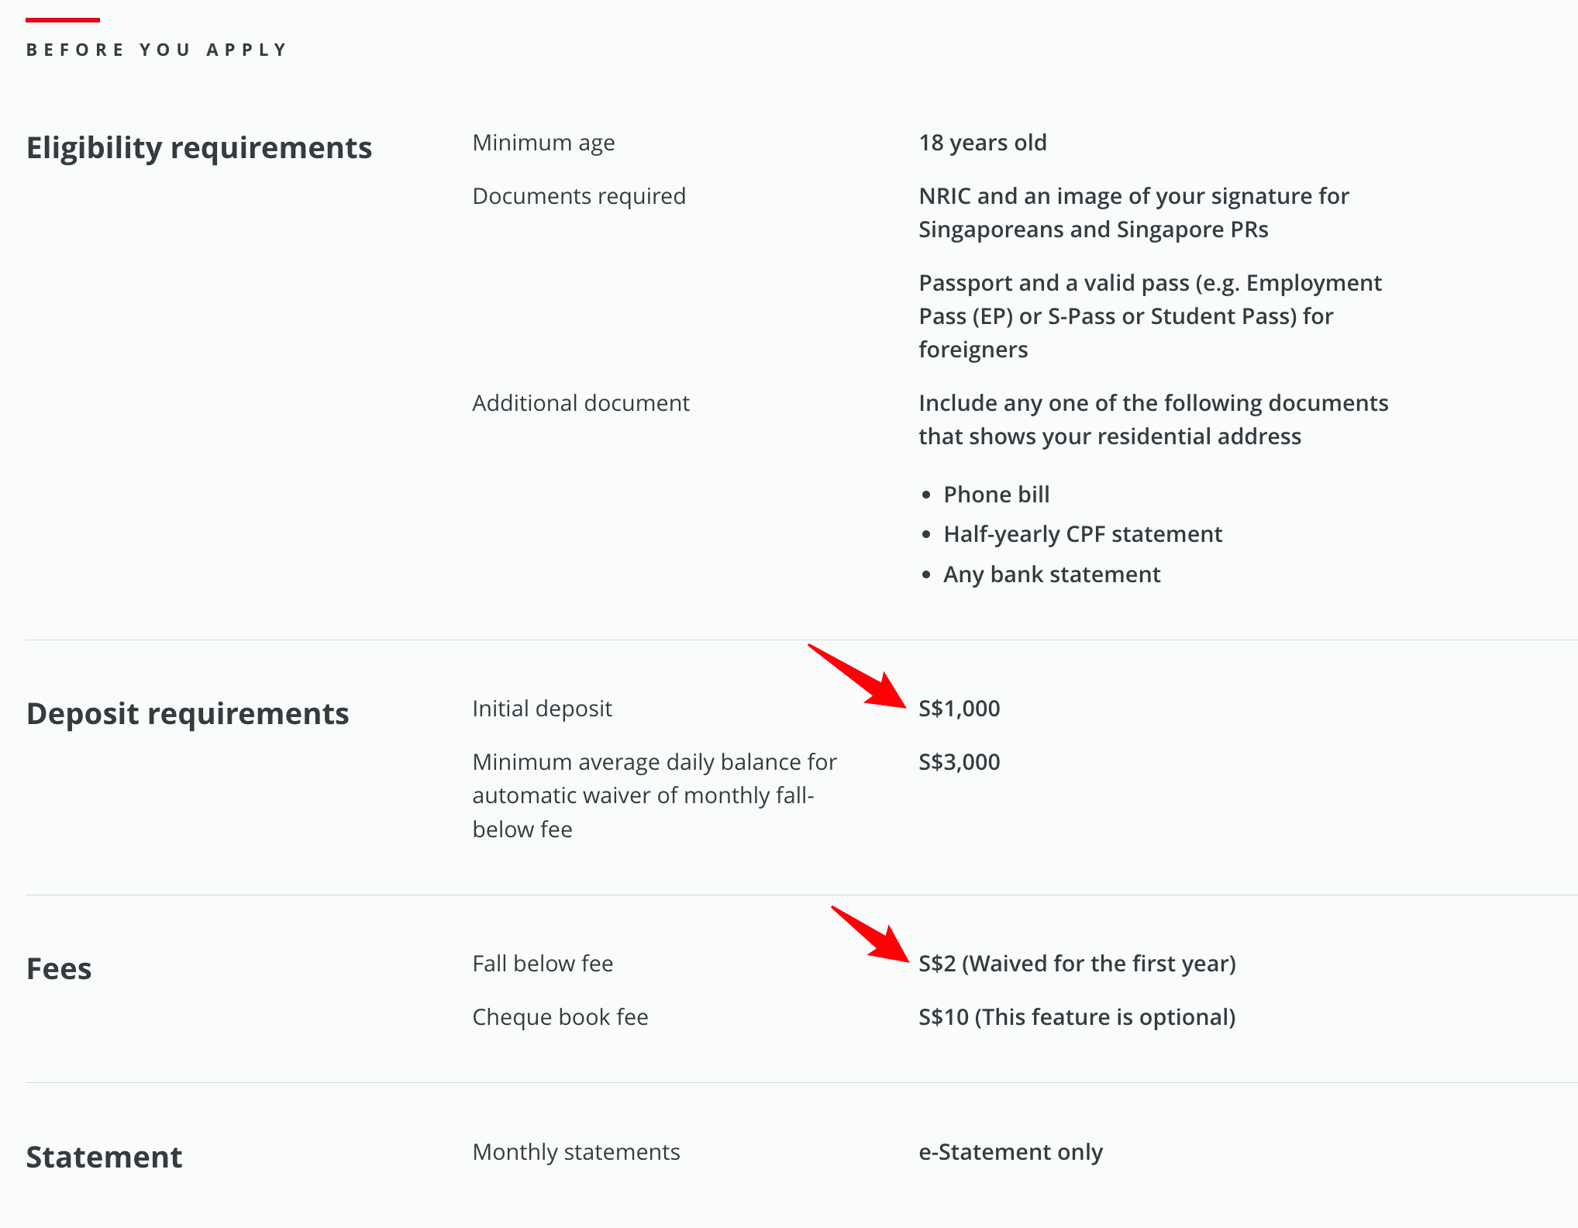Click "S$10 (This feature is optional)" text
Viewport: 1578px width, 1228px height.
(x=1077, y=1017)
